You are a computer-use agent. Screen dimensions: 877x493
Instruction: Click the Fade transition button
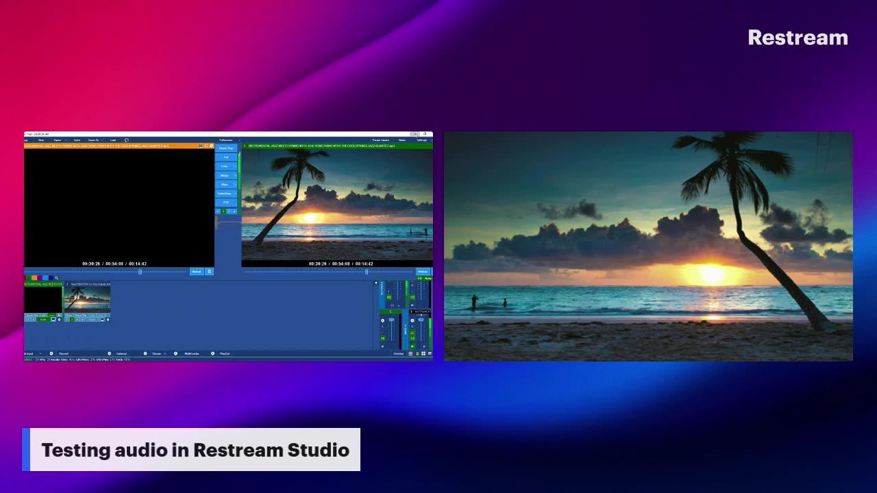[225, 166]
